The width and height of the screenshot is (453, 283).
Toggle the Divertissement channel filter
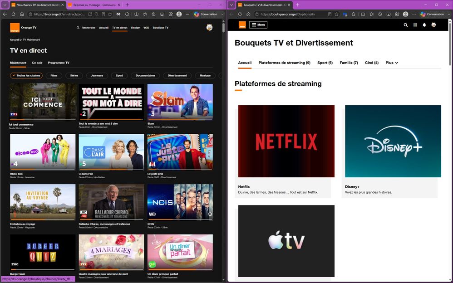coord(177,76)
